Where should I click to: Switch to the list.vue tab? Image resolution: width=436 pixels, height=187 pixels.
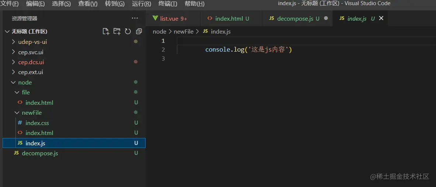coord(174,19)
